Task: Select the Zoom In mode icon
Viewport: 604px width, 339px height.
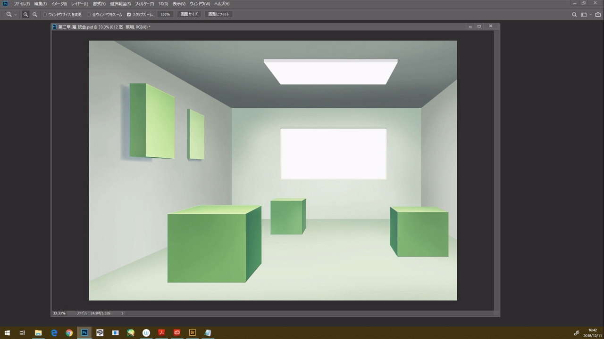Action: (x=25, y=15)
